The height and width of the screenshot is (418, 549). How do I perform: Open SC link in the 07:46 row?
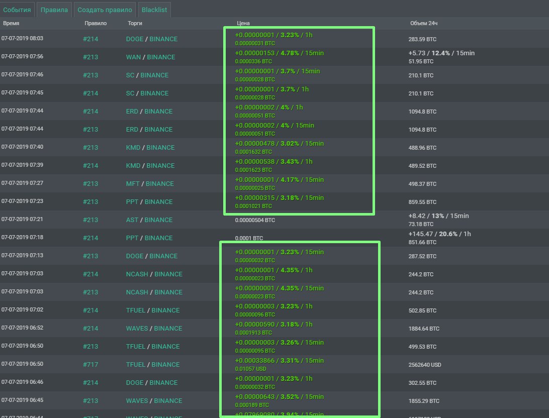coord(130,75)
